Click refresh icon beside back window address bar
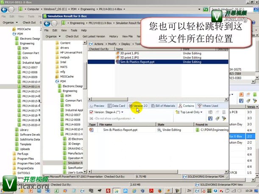This screenshot has height=194, width=259. pos(205,9)
